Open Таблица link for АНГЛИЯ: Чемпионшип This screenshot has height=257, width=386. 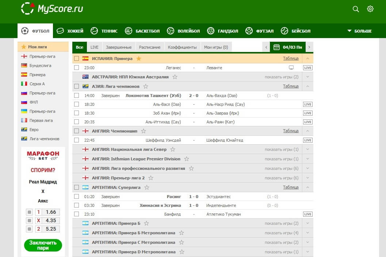point(291,131)
